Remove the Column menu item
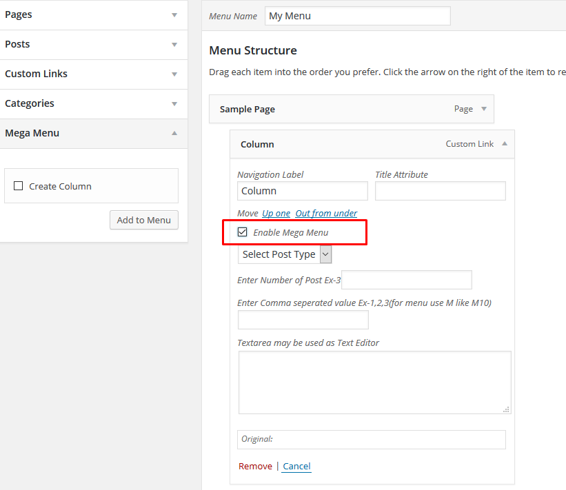566x490 pixels. [255, 466]
